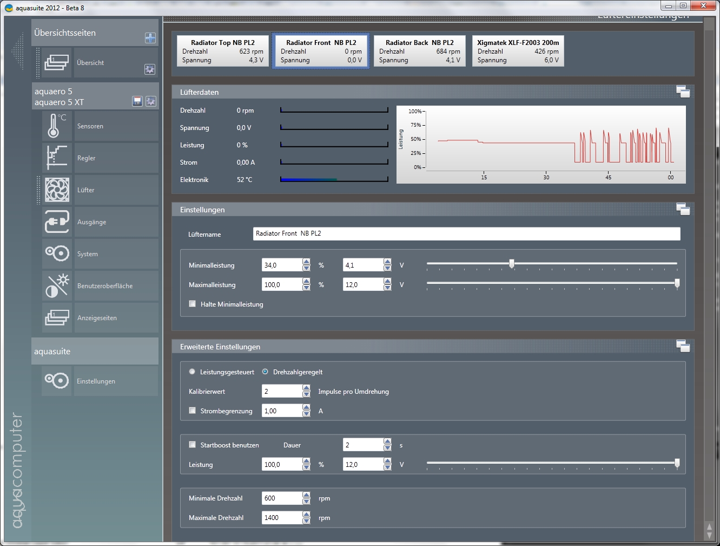Click the Minimalleistung slider handle
Screen dimensions: 720x546
[x=512, y=264]
